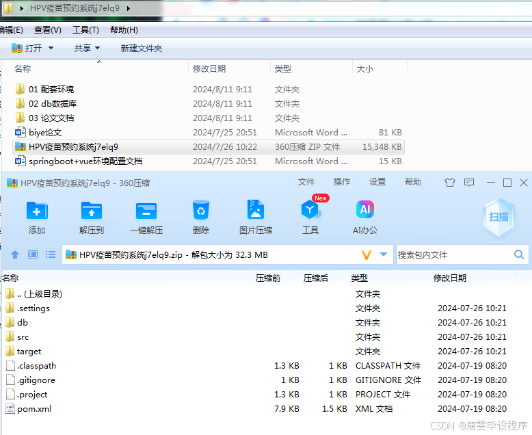This screenshot has width=532, height=435.
Task: Click the 打开 button in Explorer toolbar
Action: [27, 48]
